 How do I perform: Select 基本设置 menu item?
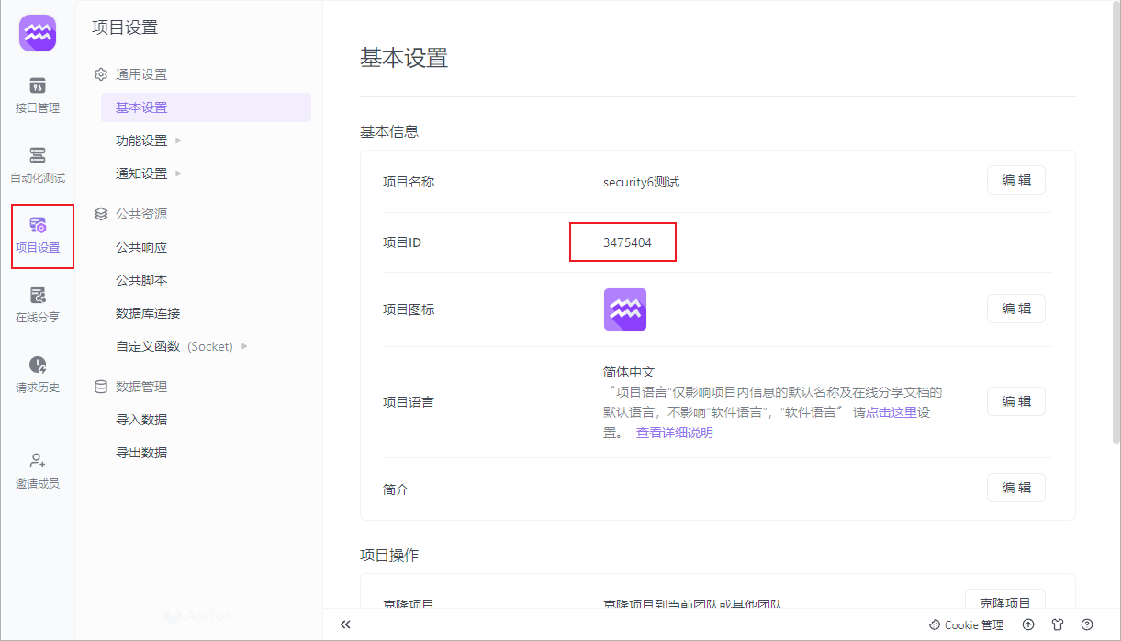[206, 107]
